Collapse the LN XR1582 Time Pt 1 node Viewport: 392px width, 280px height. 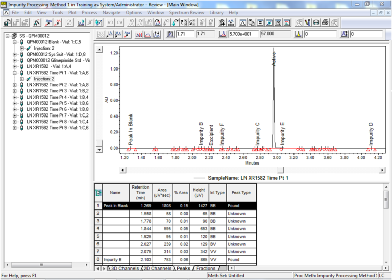15,73
